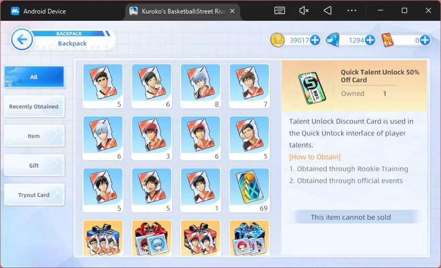Click the Quick Talent Unlock 50% Off Card title
441x268 pixels.
[380, 76]
